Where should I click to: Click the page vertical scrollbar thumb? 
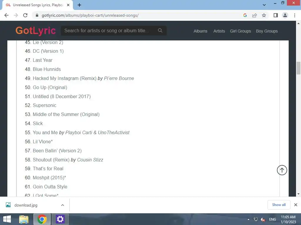click(x=298, y=68)
